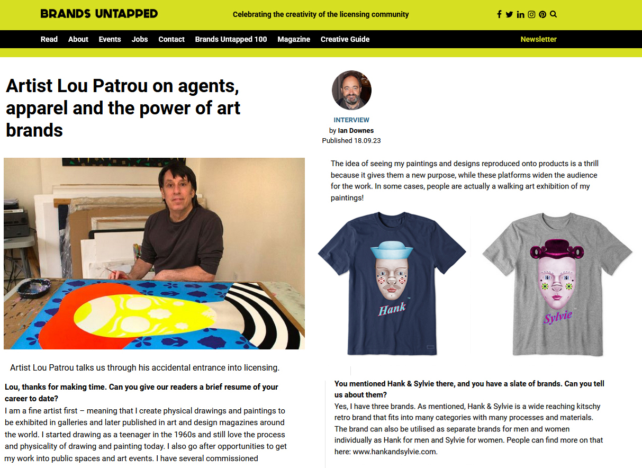Open the Jobs navigation item

[140, 39]
